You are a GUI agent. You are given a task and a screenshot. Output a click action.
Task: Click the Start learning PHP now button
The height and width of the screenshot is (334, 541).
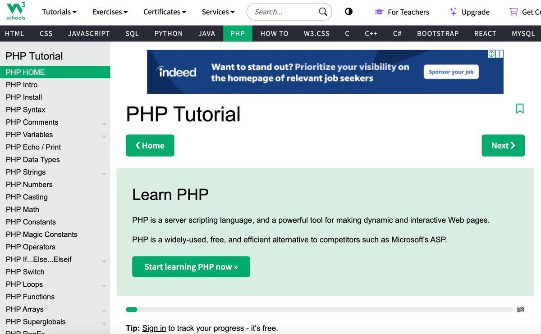point(191,266)
